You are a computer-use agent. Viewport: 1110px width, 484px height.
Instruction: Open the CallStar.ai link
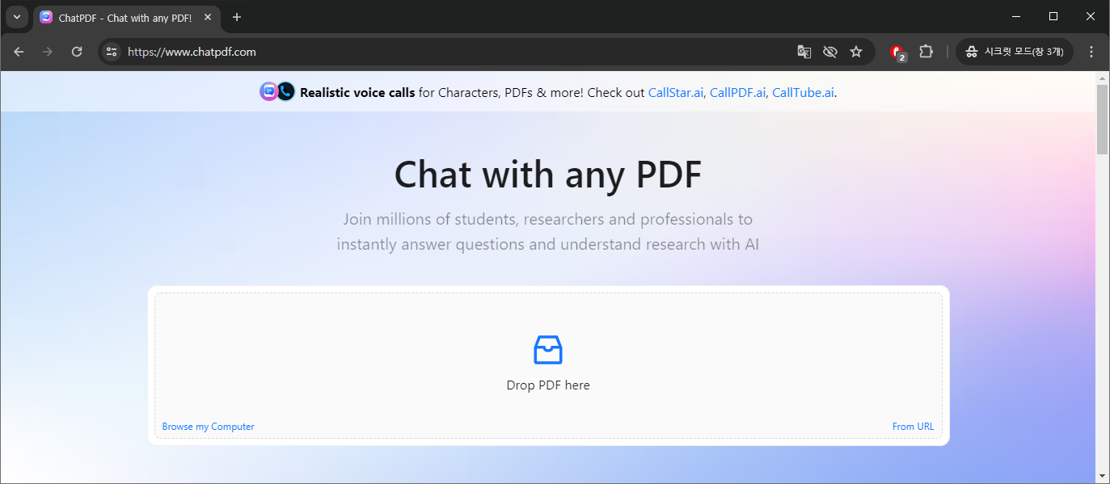tap(676, 93)
